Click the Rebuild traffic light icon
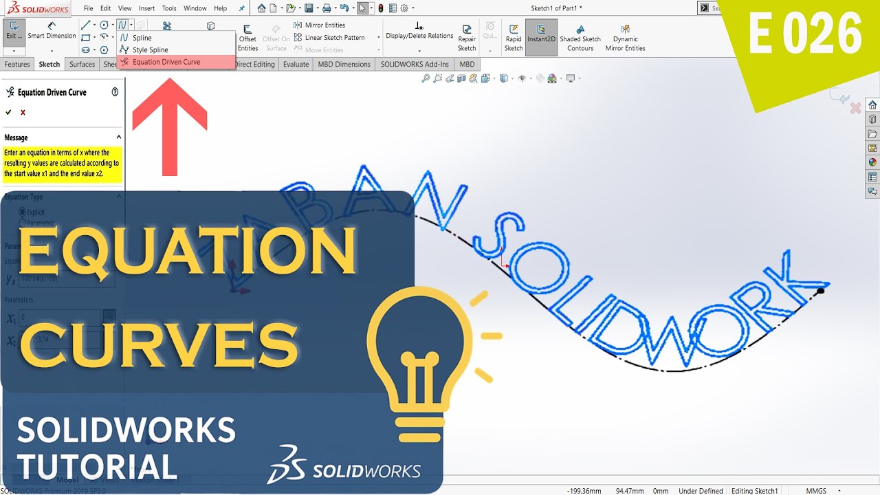Image resolution: width=880 pixels, height=495 pixels. coord(380,8)
